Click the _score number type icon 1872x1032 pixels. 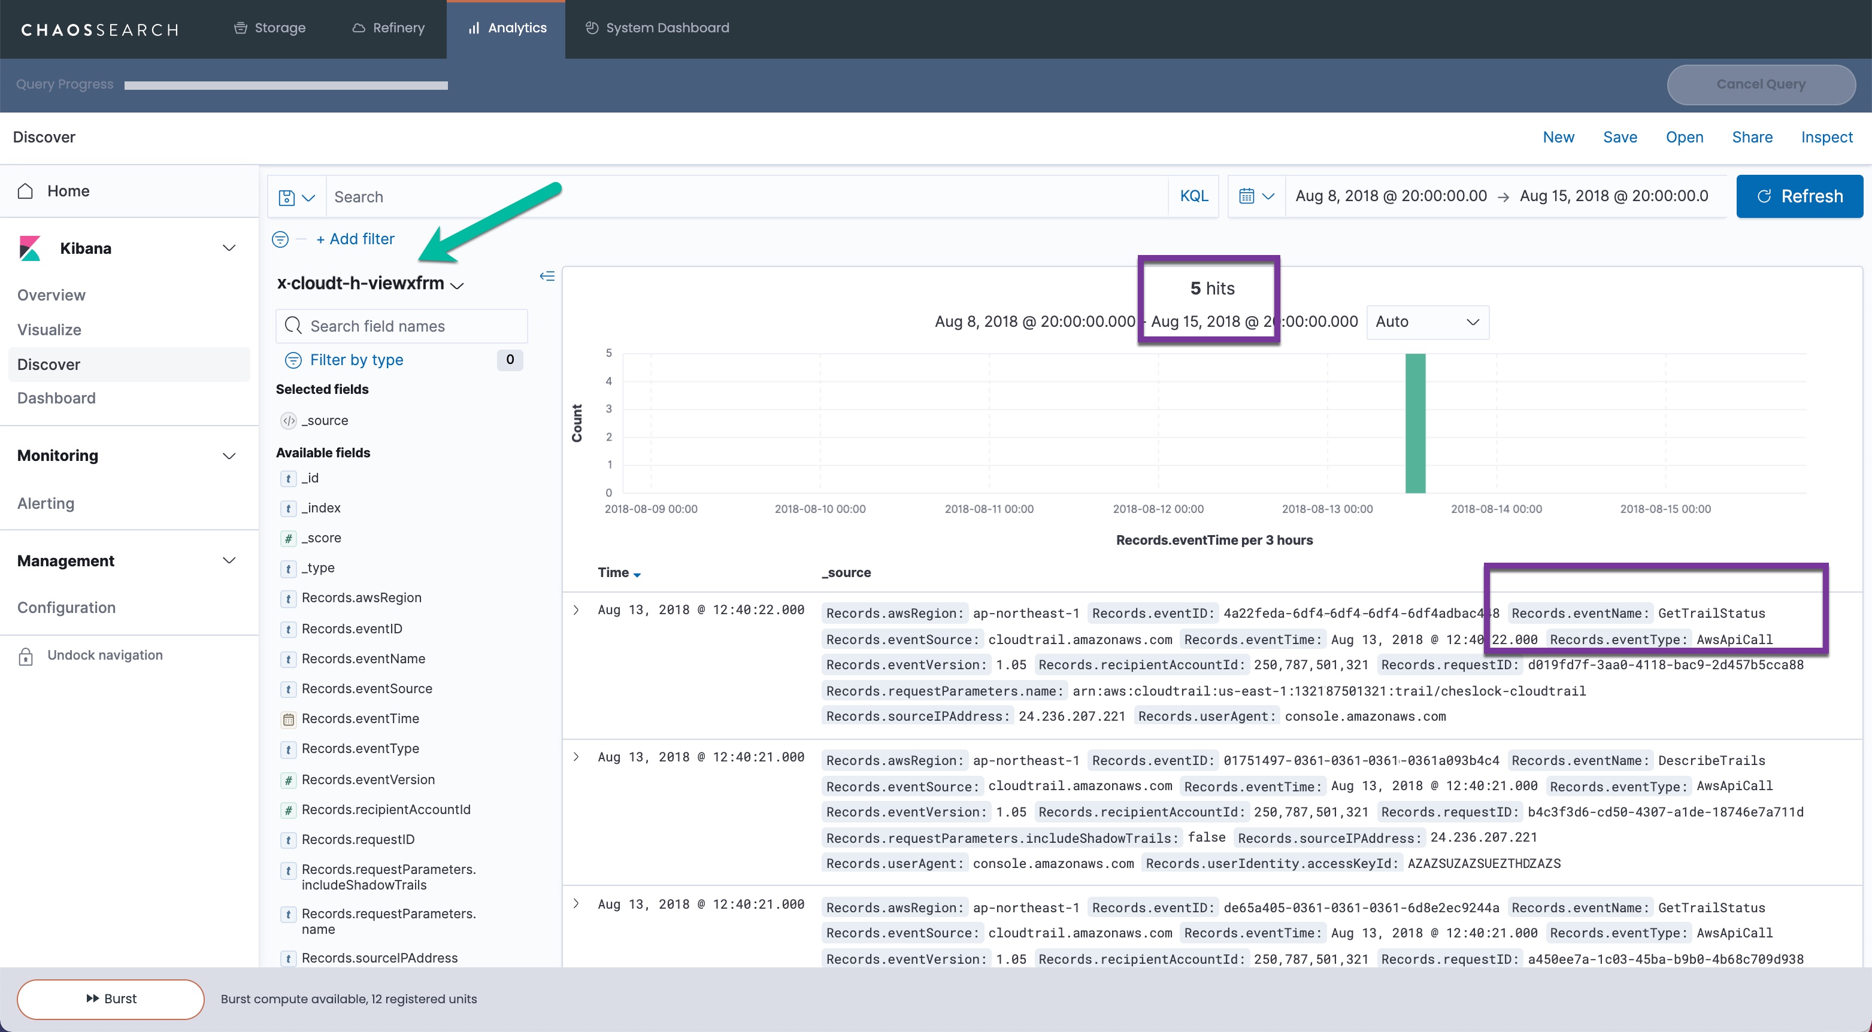coord(289,538)
